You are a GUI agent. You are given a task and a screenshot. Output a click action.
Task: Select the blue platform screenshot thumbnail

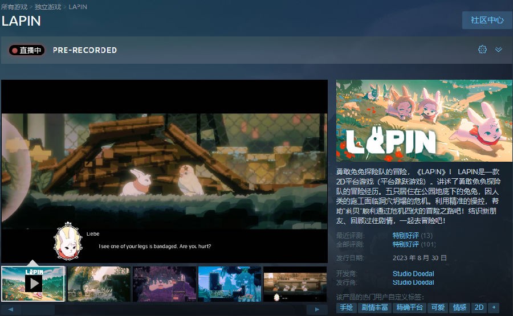coord(230,284)
